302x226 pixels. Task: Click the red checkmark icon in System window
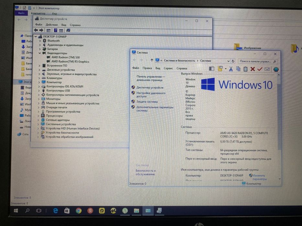pos(260,69)
